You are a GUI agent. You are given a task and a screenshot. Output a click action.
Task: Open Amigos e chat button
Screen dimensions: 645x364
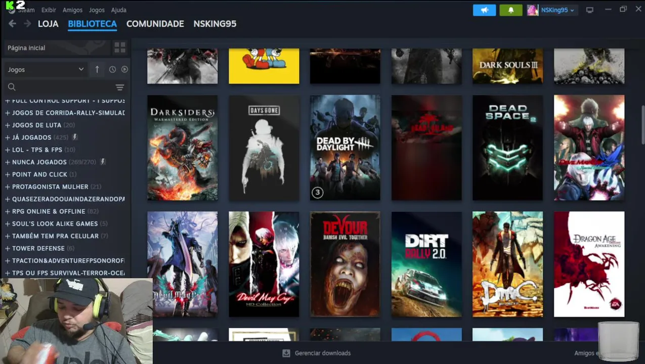(587, 353)
